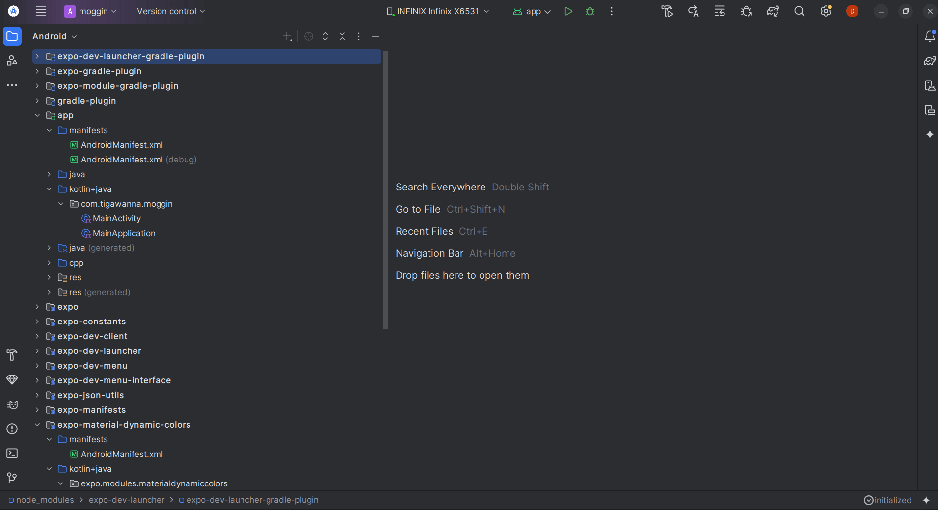
Task: Open the Build hammer tool window
Action: pos(12,355)
